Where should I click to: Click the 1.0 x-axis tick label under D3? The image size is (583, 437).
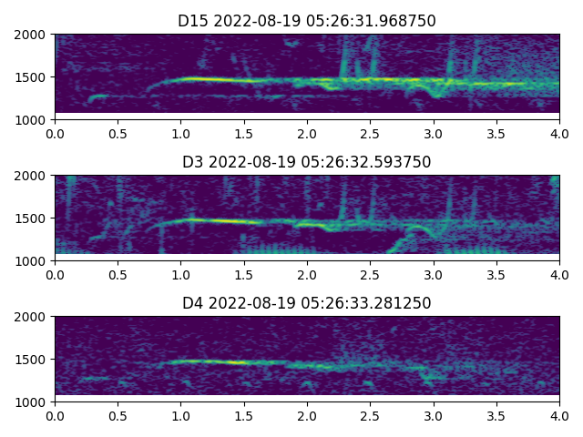(x=180, y=275)
